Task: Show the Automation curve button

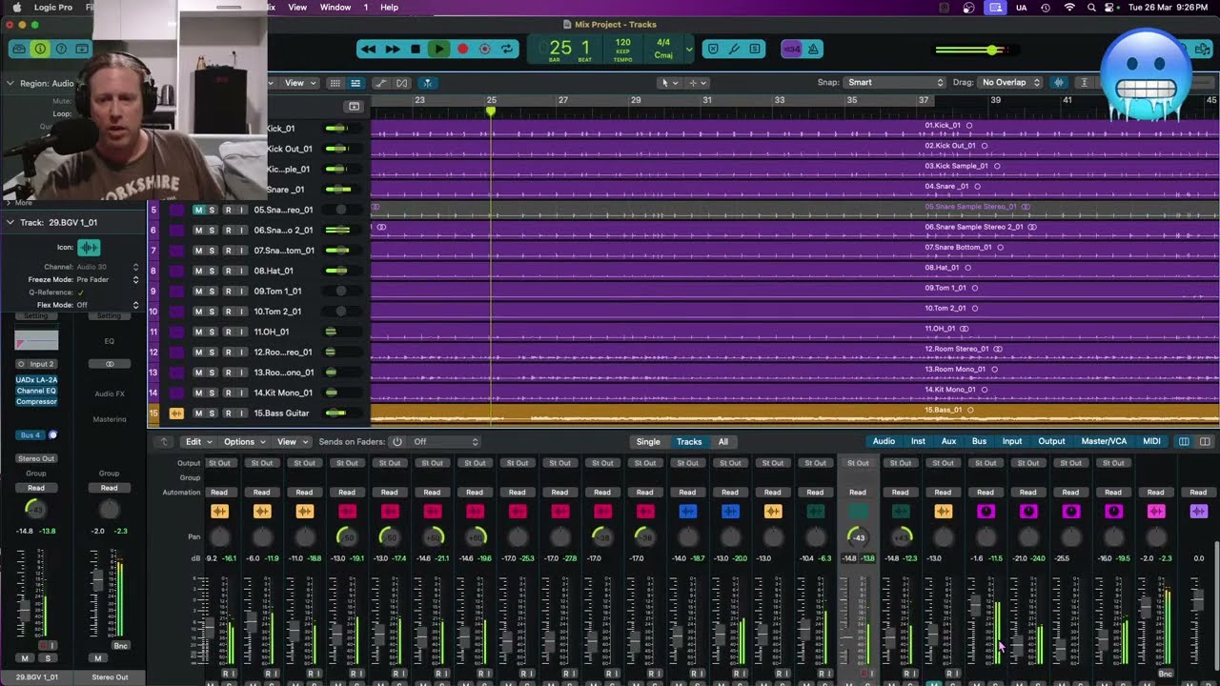Action: [x=381, y=83]
